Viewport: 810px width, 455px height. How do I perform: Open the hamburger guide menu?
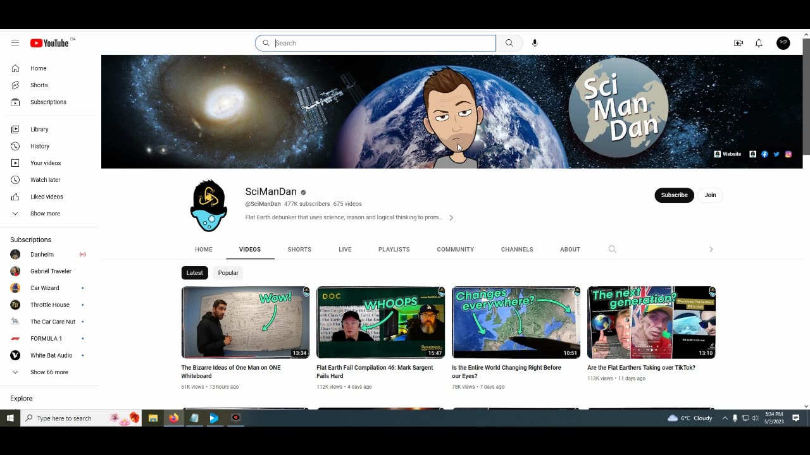[15, 43]
